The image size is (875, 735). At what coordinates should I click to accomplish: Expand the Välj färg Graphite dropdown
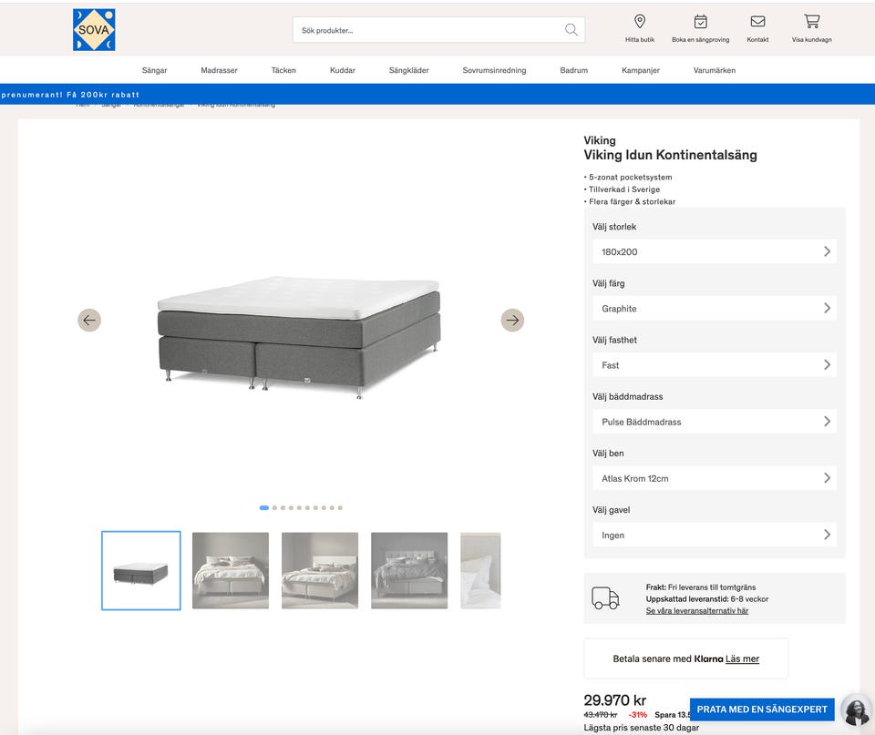pyautogui.click(x=714, y=308)
